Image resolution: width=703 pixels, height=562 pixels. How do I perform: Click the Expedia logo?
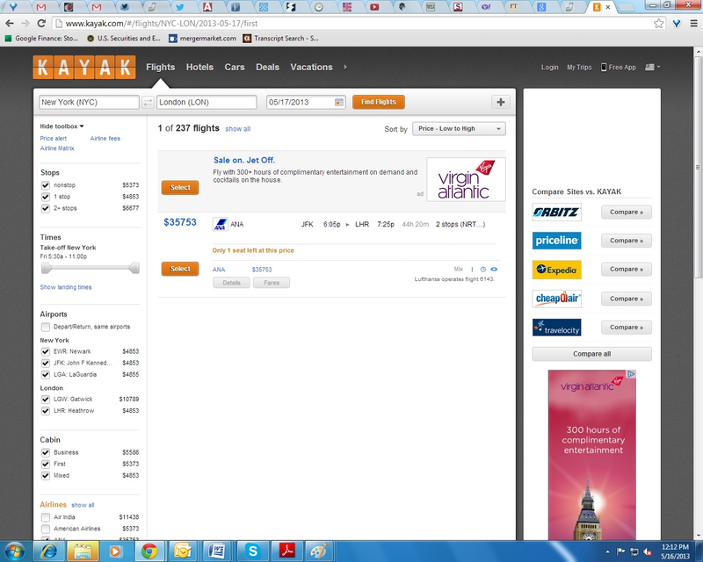coord(556,270)
